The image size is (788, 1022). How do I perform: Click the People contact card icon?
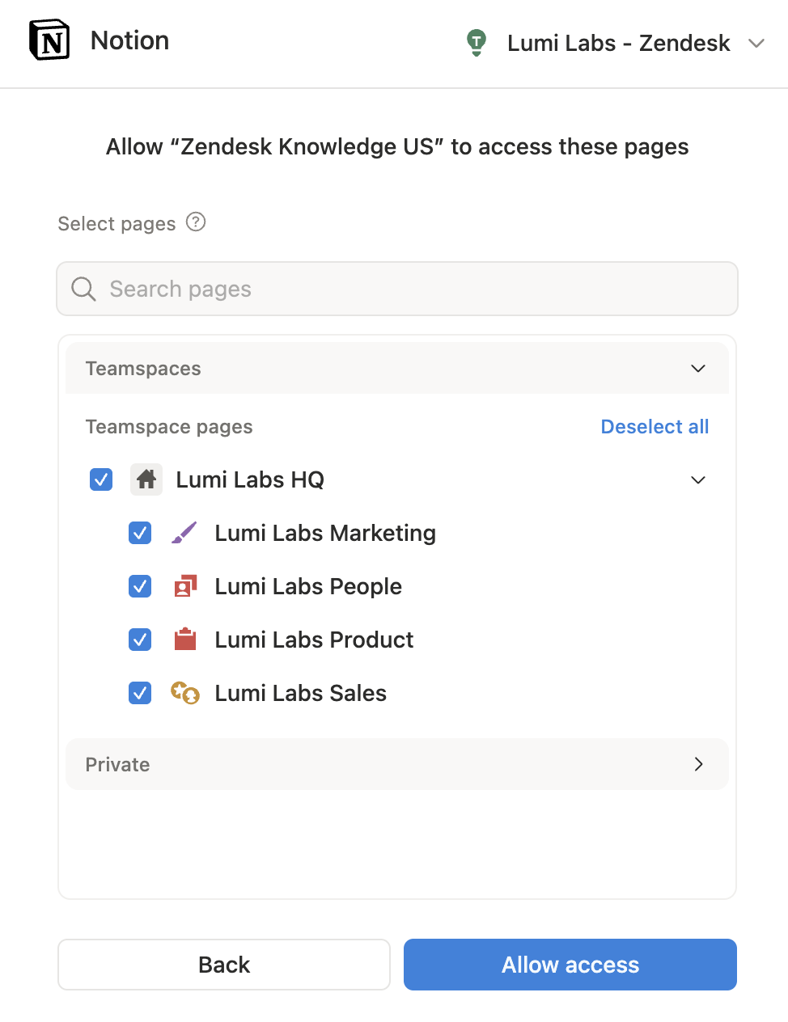point(185,586)
